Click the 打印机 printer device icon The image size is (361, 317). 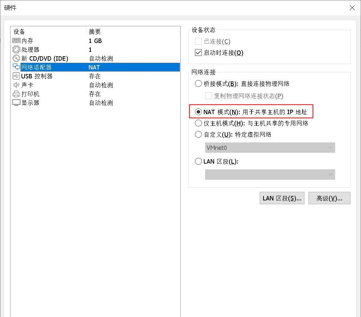point(16,94)
